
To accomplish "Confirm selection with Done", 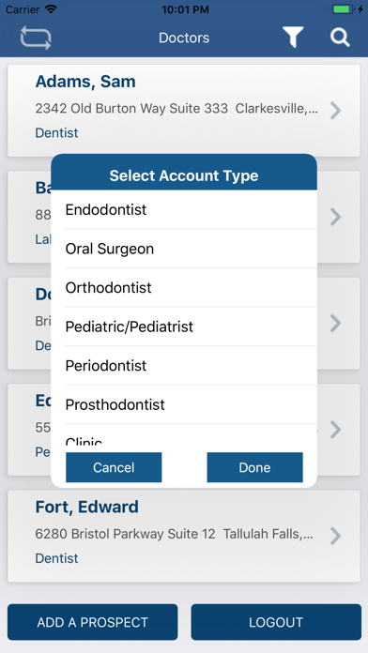I will 254,467.
